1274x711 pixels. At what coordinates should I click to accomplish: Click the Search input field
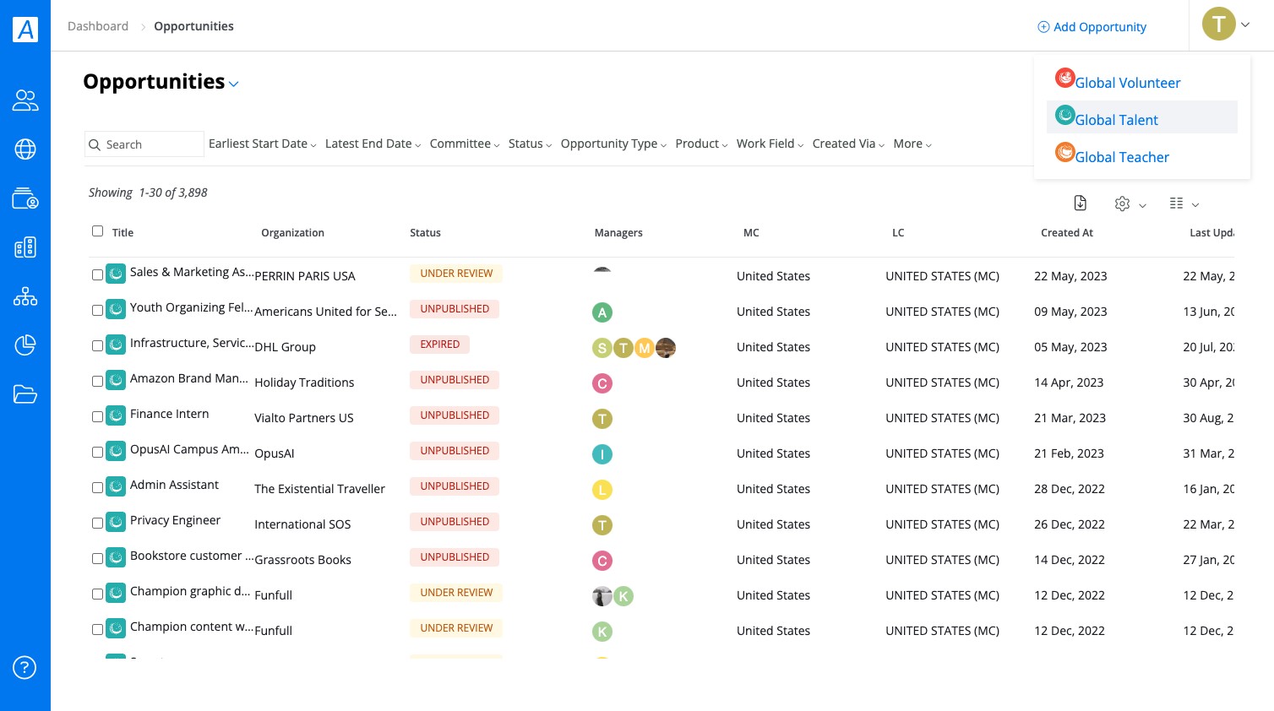(x=144, y=144)
